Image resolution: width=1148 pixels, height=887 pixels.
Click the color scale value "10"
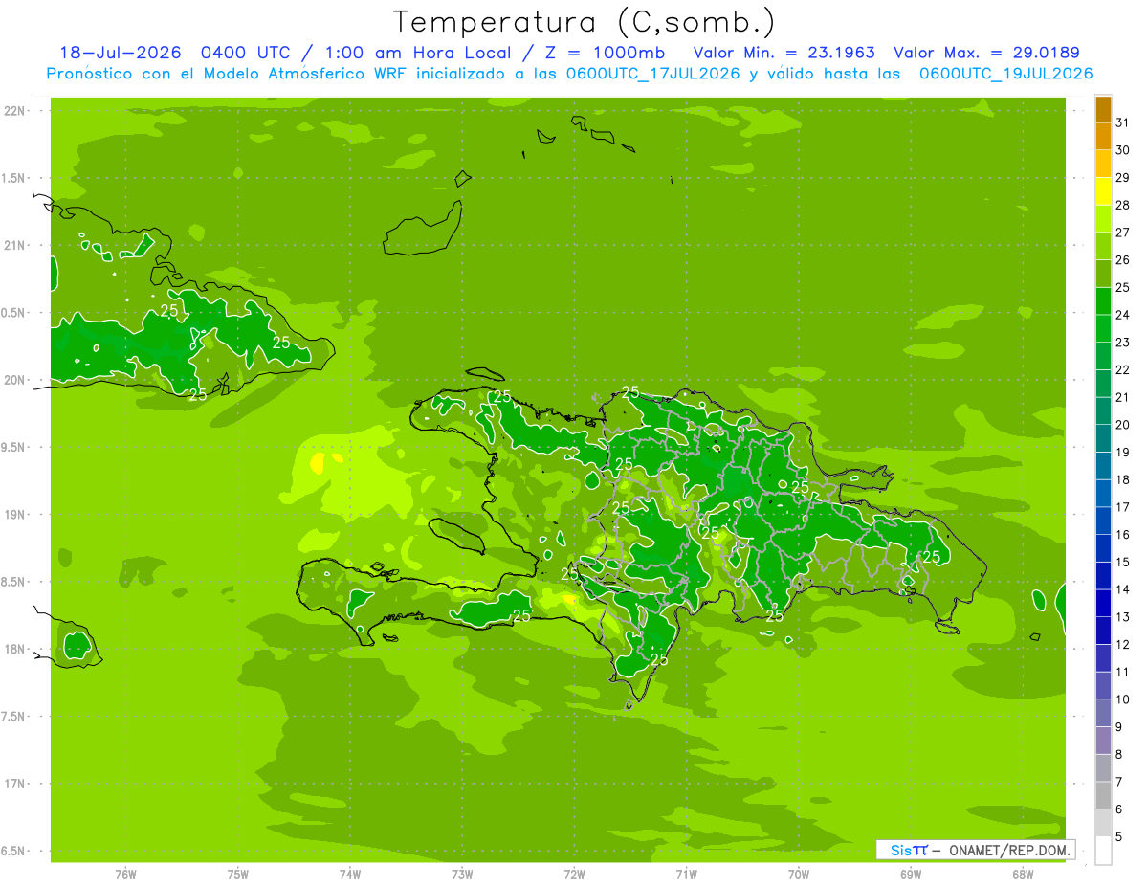(x=1123, y=699)
